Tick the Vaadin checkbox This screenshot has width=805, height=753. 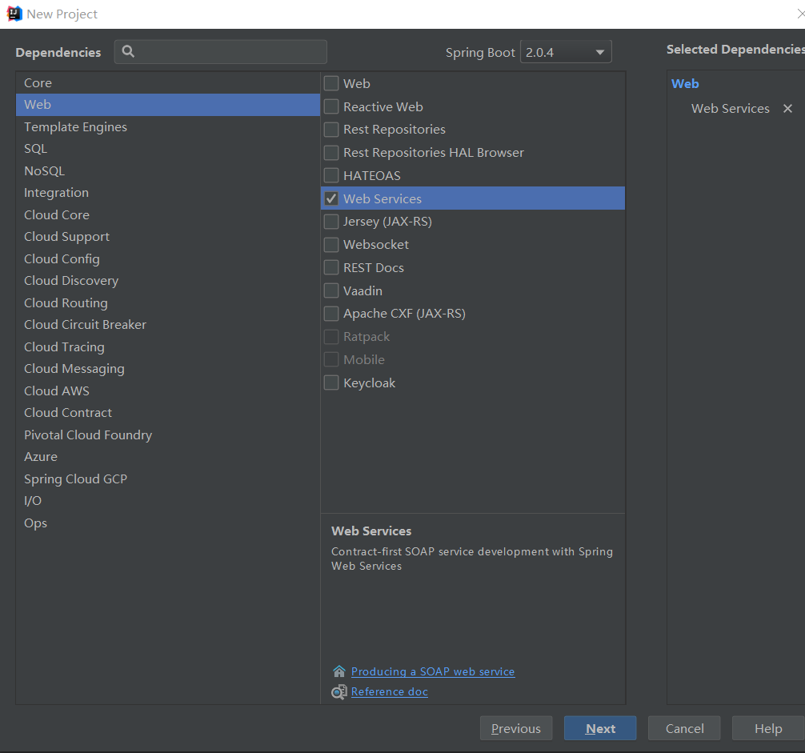[x=331, y=290]
